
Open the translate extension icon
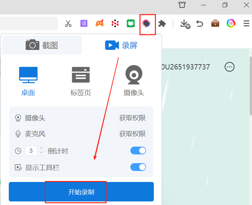[x=84, y=23]
